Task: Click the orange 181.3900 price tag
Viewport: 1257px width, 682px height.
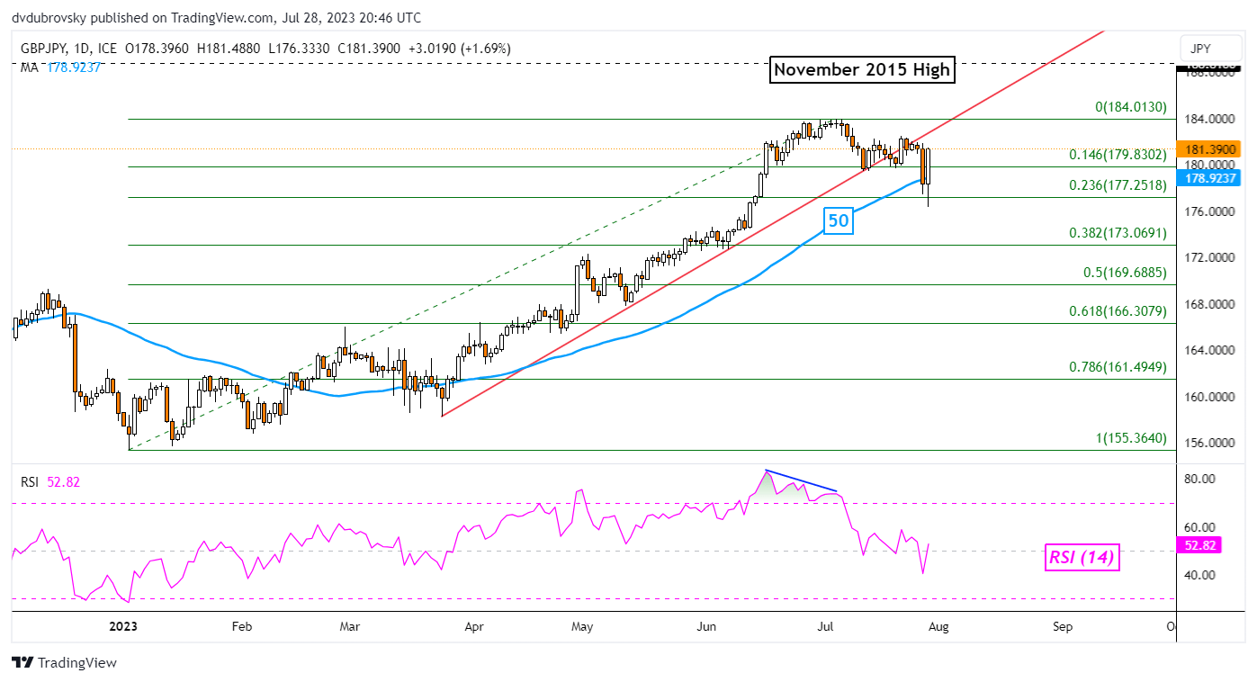Action: click(x=1210, y=149)
